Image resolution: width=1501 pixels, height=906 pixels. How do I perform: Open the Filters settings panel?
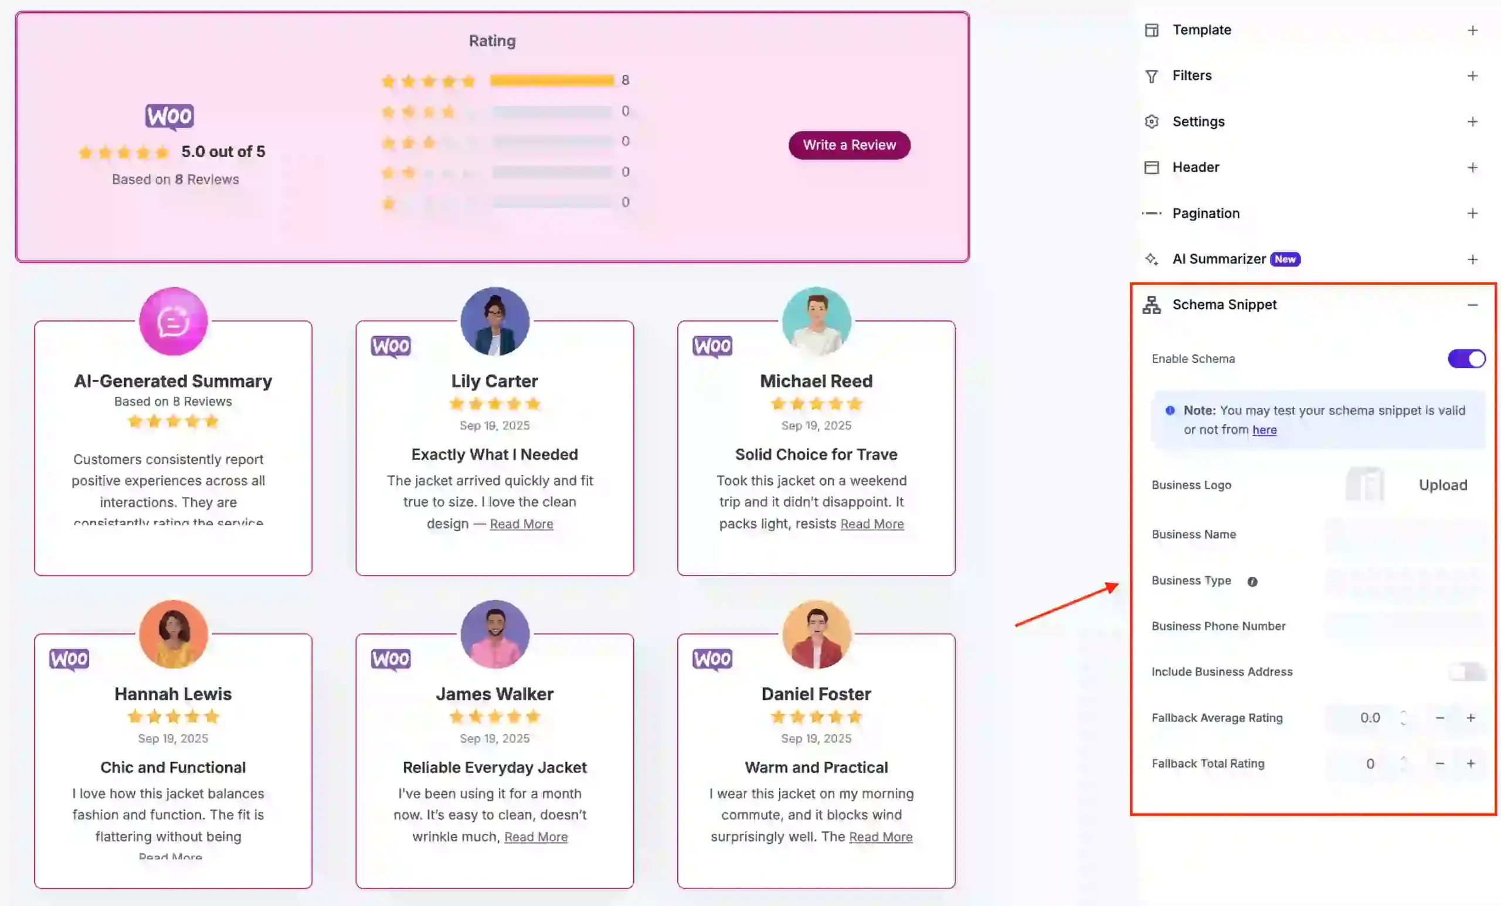1473,76
